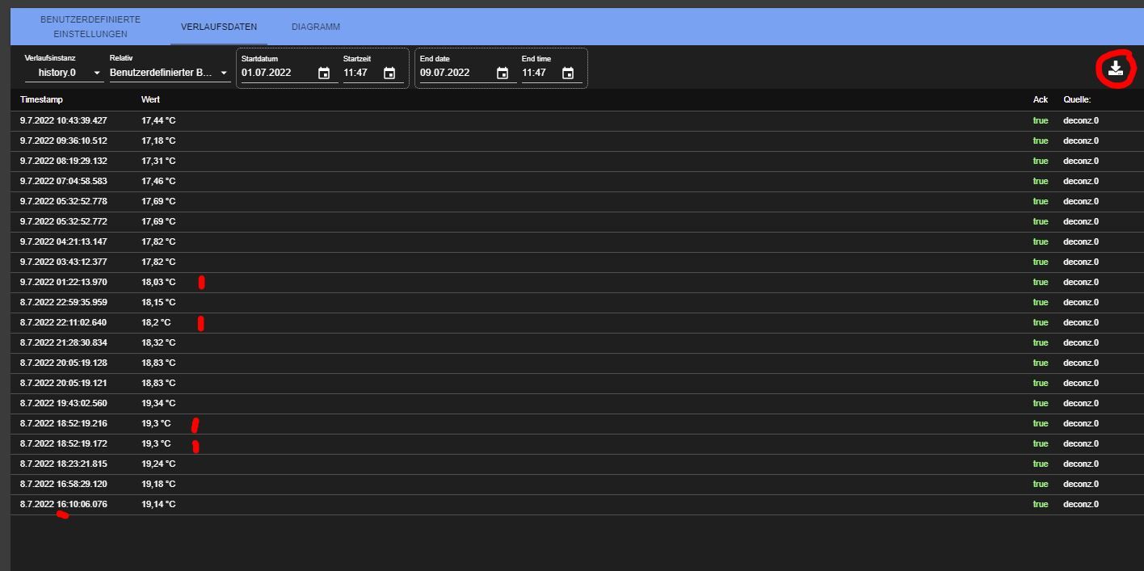Click deconz.0 source in the 10:43:39.427 row

[1081, 120]
